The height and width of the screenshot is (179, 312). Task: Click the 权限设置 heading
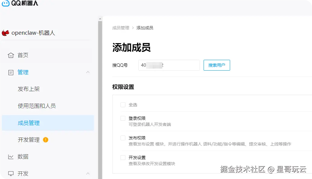tap(123, 87)
